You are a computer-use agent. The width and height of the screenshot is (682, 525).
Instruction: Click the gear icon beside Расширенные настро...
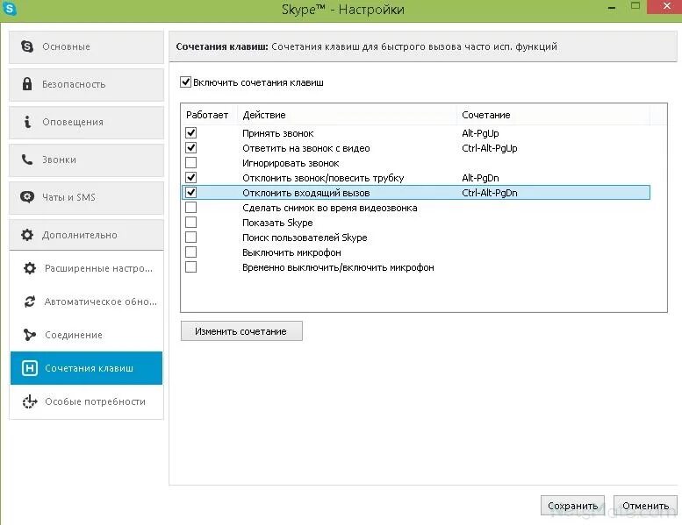[x=30, y=268]
